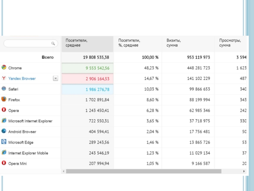Screen dimensions: 254x191
Task: Click the Safari compass icon
Action: pos(4,89)
